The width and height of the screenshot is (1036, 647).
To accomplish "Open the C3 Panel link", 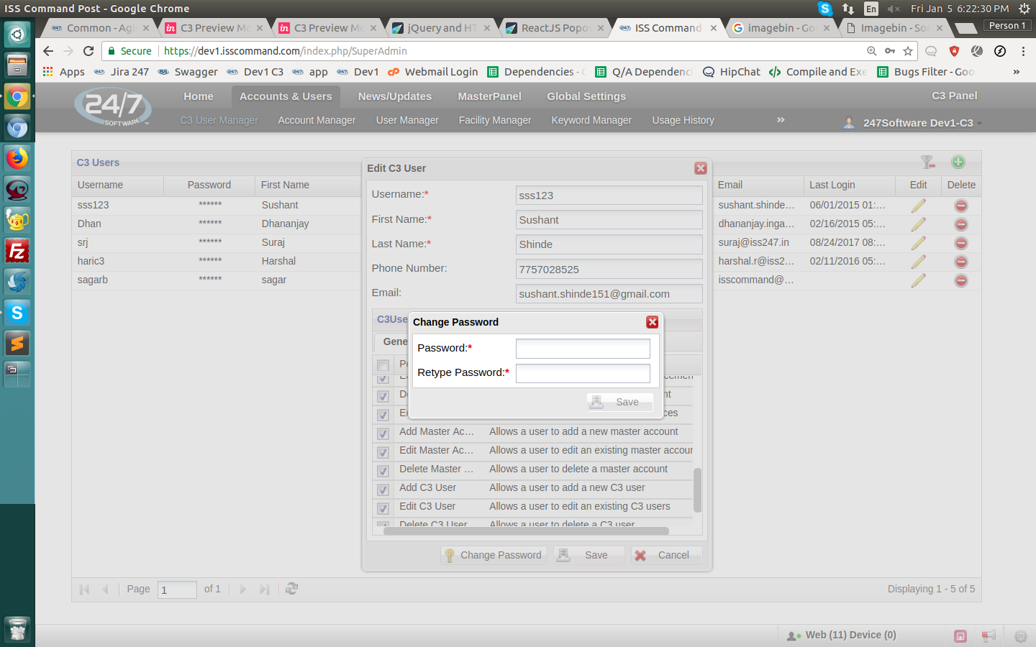I will [955, 96].
